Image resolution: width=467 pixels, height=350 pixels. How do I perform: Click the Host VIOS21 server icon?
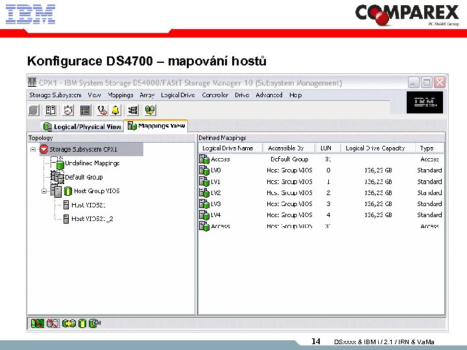tap(66, 205)
